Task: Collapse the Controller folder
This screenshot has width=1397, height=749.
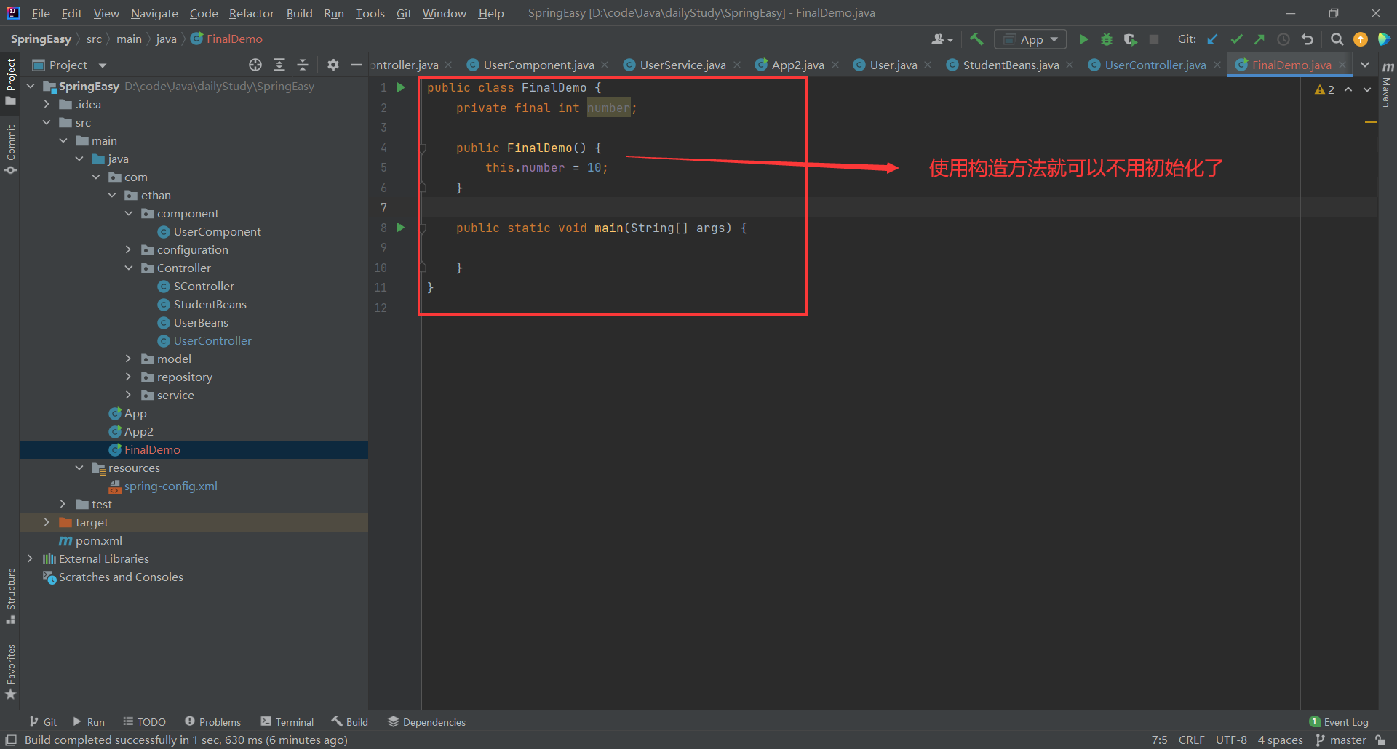Action: tap(129, 268)
